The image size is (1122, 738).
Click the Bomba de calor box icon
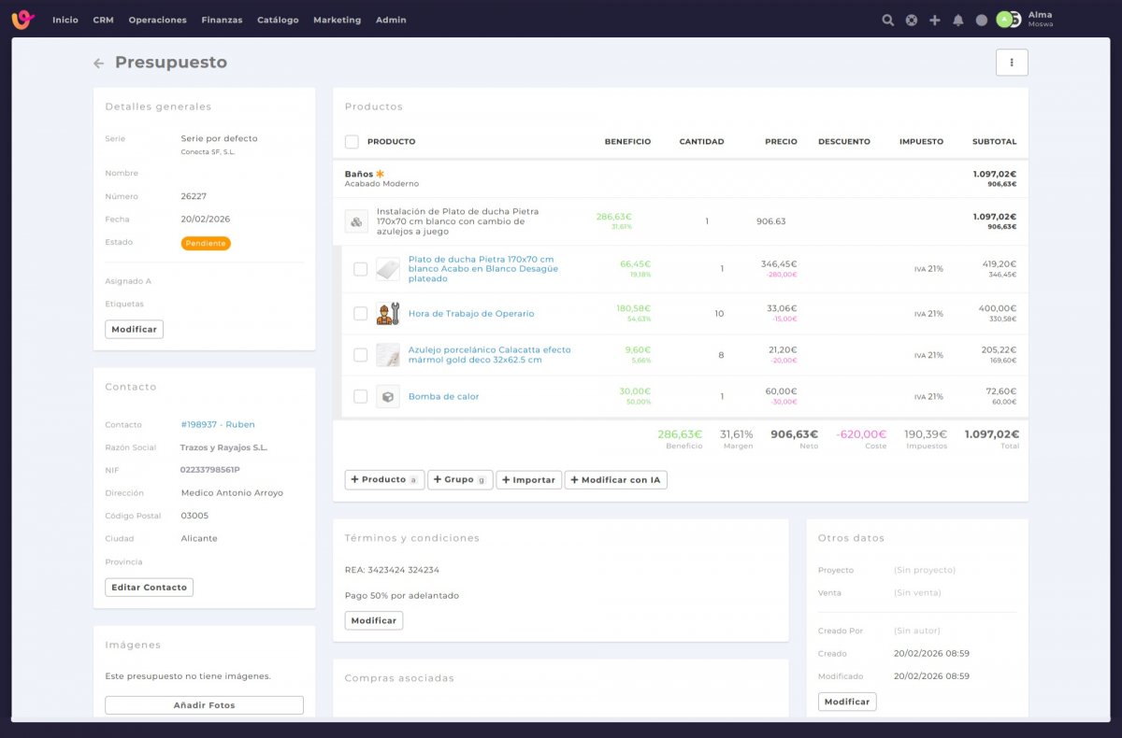coord(387,396)
